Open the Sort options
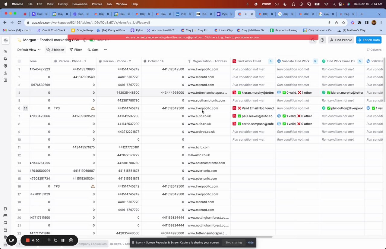The height and width of the screenshot is (249, 386). (93, 50)
